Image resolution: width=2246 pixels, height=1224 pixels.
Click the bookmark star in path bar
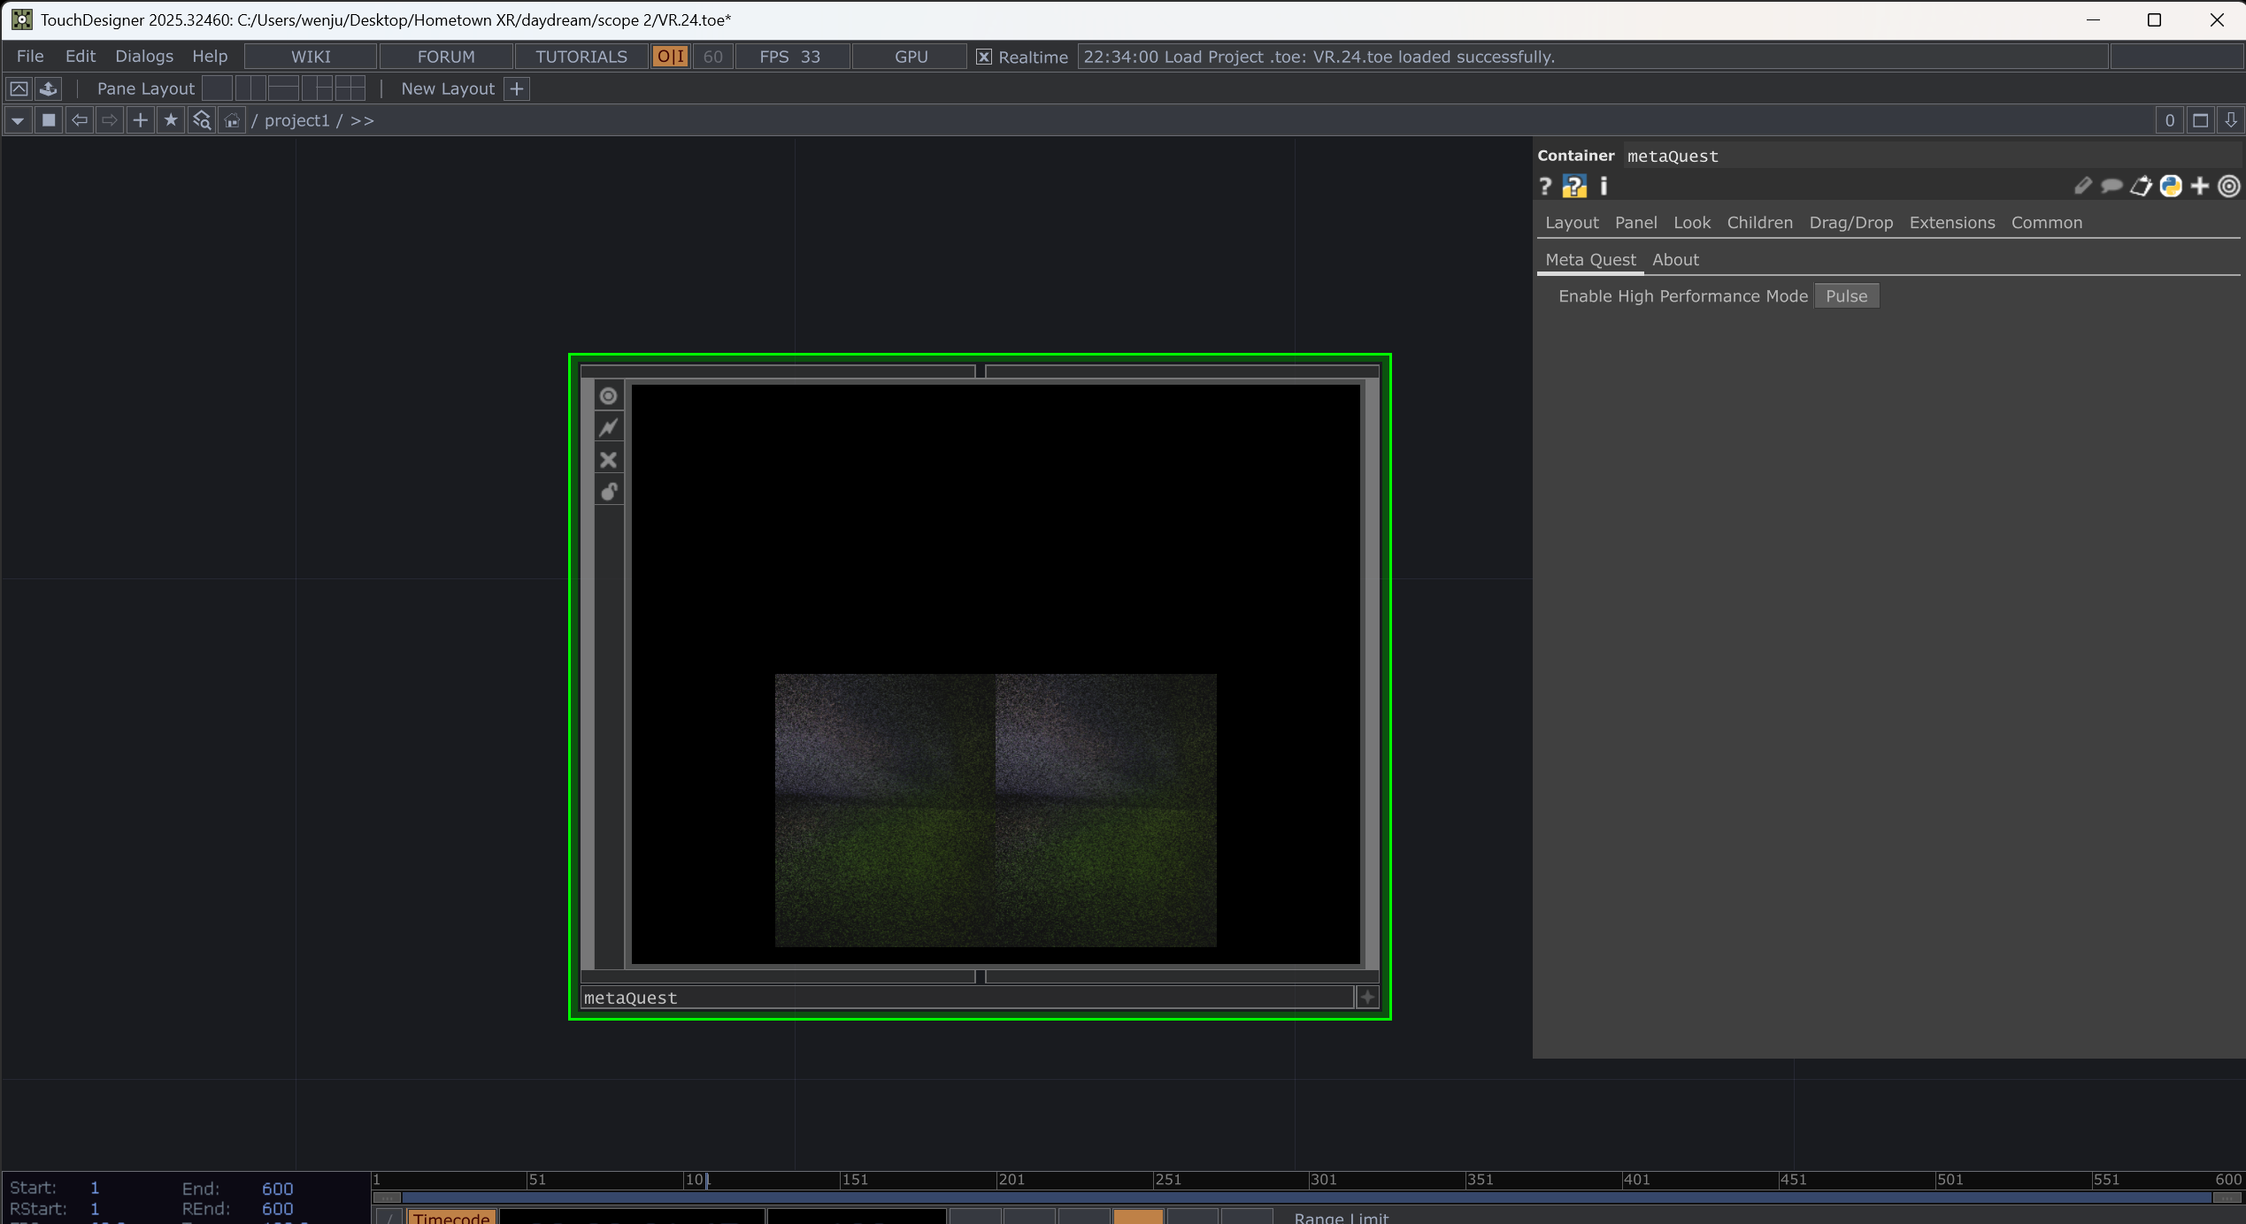point(171,120)
